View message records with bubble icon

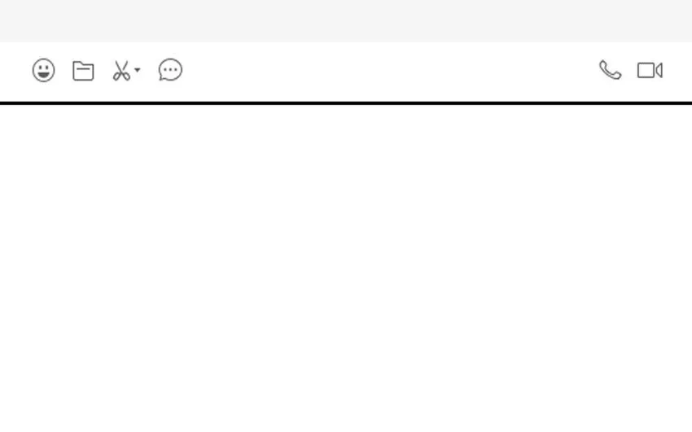coord(170,70)
